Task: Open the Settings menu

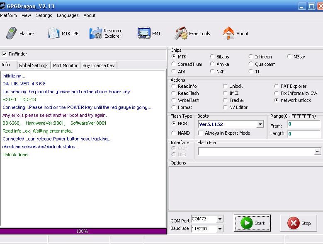Action: [x=44, y=15]
